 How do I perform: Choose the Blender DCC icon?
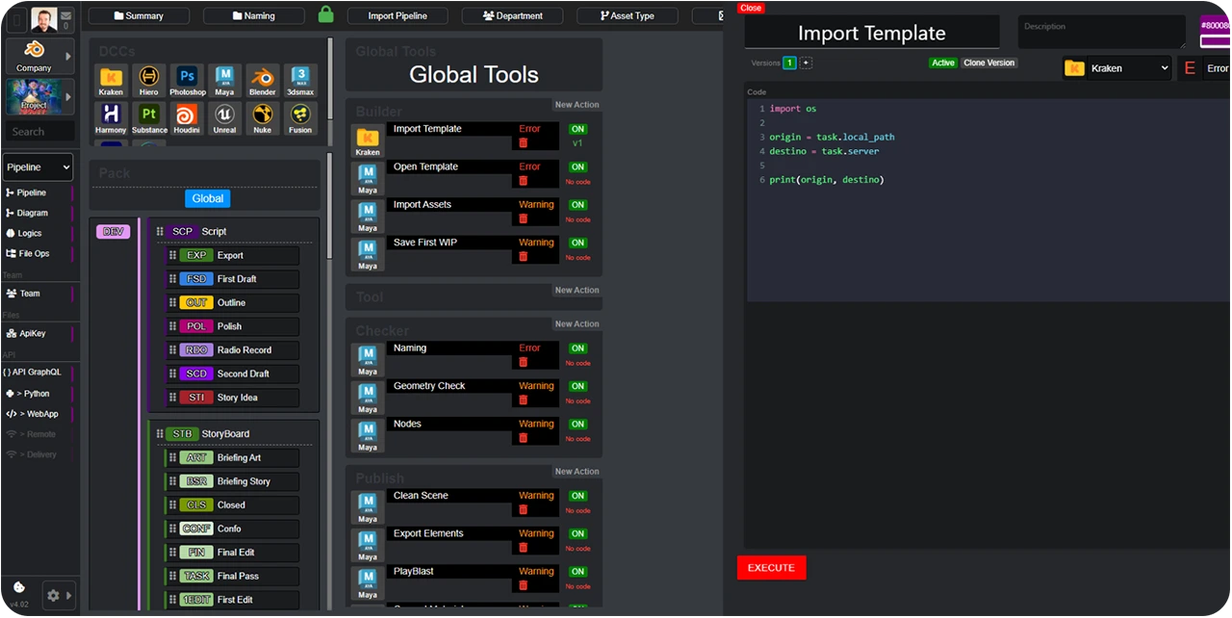pyautogui.click(x=262, y=80)
